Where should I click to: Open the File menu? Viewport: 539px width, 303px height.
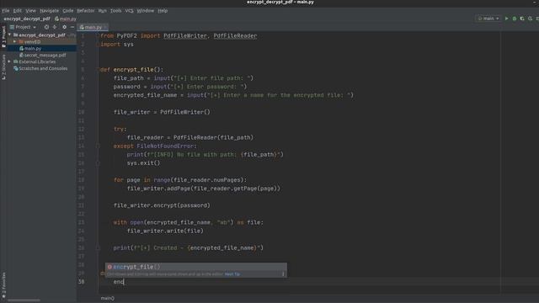click(6, 11)
